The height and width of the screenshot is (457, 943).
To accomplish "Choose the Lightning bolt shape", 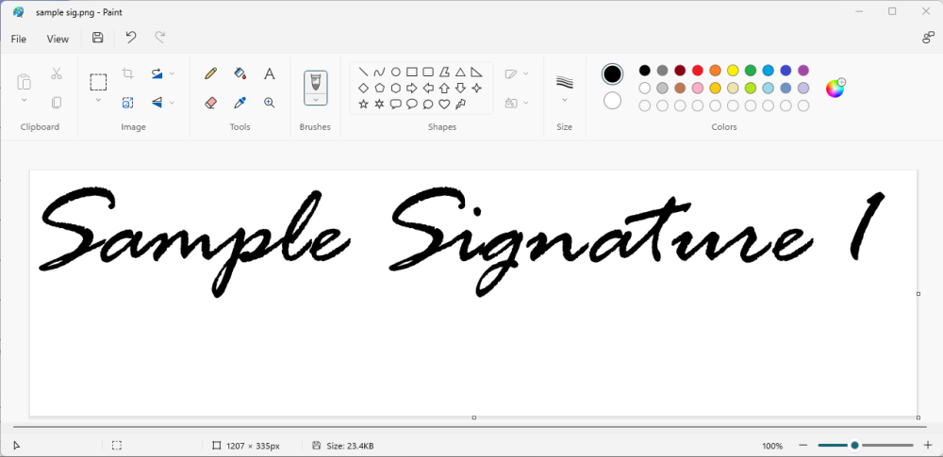I will coord(461,104).
